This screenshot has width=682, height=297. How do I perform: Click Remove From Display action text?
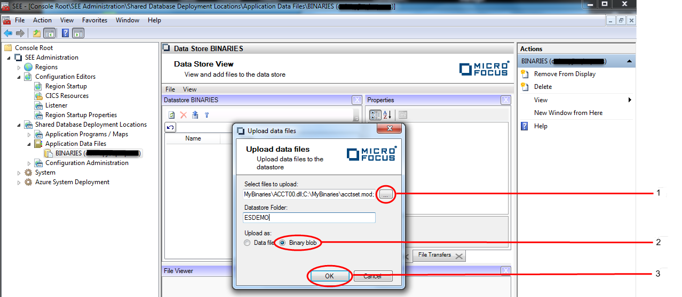[x=565, y=74]
